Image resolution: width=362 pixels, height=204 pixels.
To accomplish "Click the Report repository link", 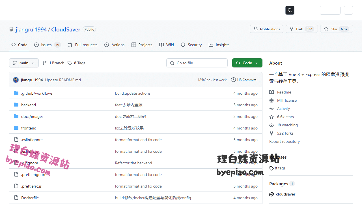I will [x=285, y=141].
